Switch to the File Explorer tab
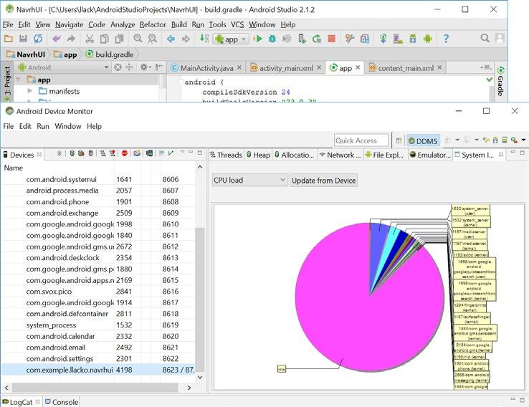Viewport: 529px width, 407px height. point(384,155)
